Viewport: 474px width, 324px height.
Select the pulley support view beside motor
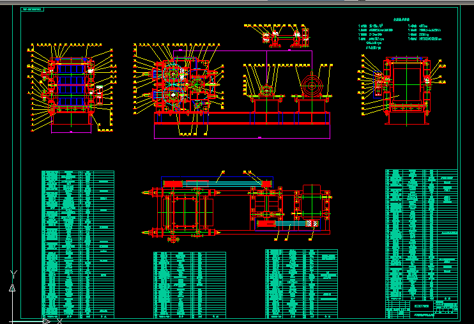point(263,88)
